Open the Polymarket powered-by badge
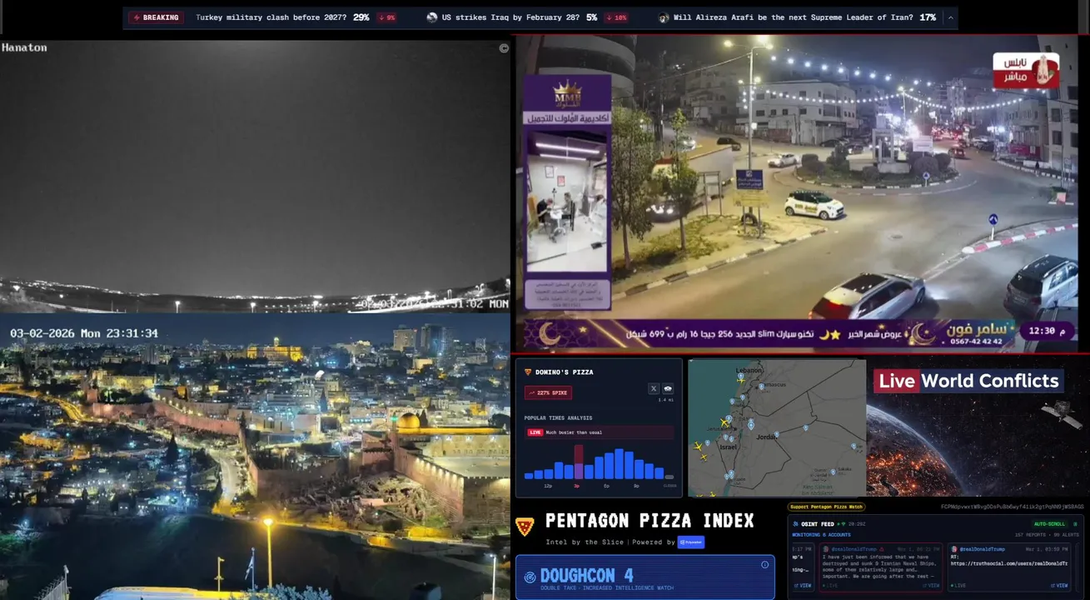 (690, 542)
